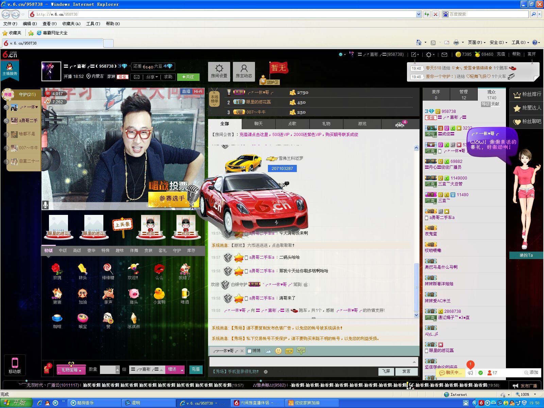Open the online status dropdown in the top bar
The image size is (544, 408).
click(342, 54)
